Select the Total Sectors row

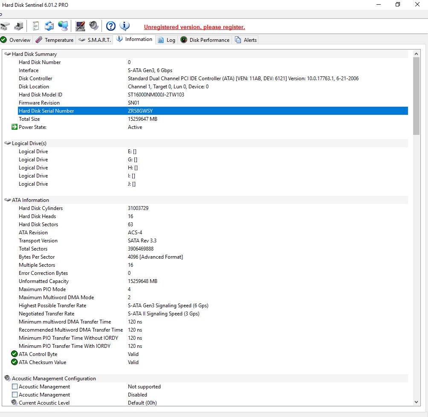click(213, 249)
